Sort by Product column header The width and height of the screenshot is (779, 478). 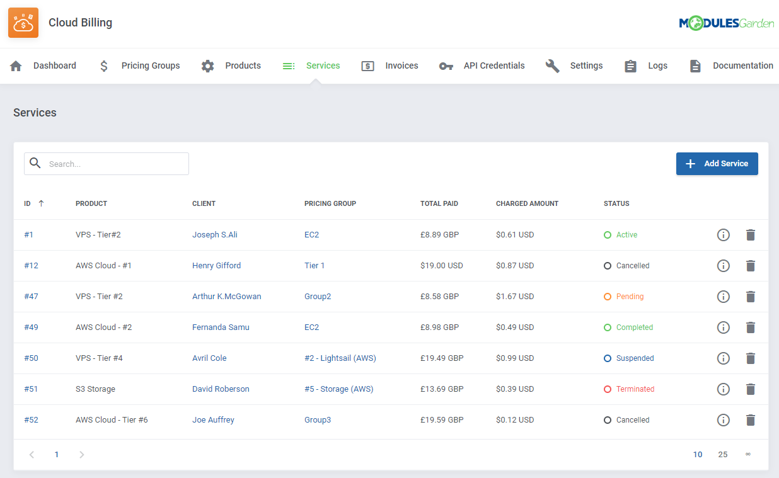click(x=91, y=203)
